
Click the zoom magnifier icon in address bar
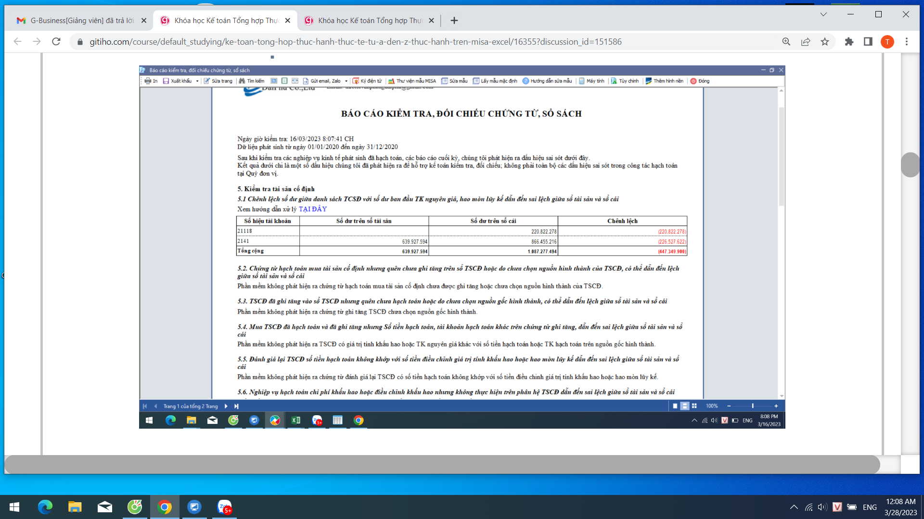(786, 42)
